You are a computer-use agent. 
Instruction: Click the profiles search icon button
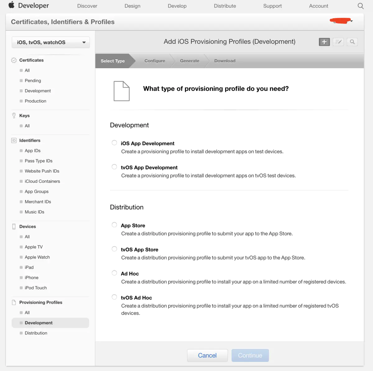tap(352, 42)
